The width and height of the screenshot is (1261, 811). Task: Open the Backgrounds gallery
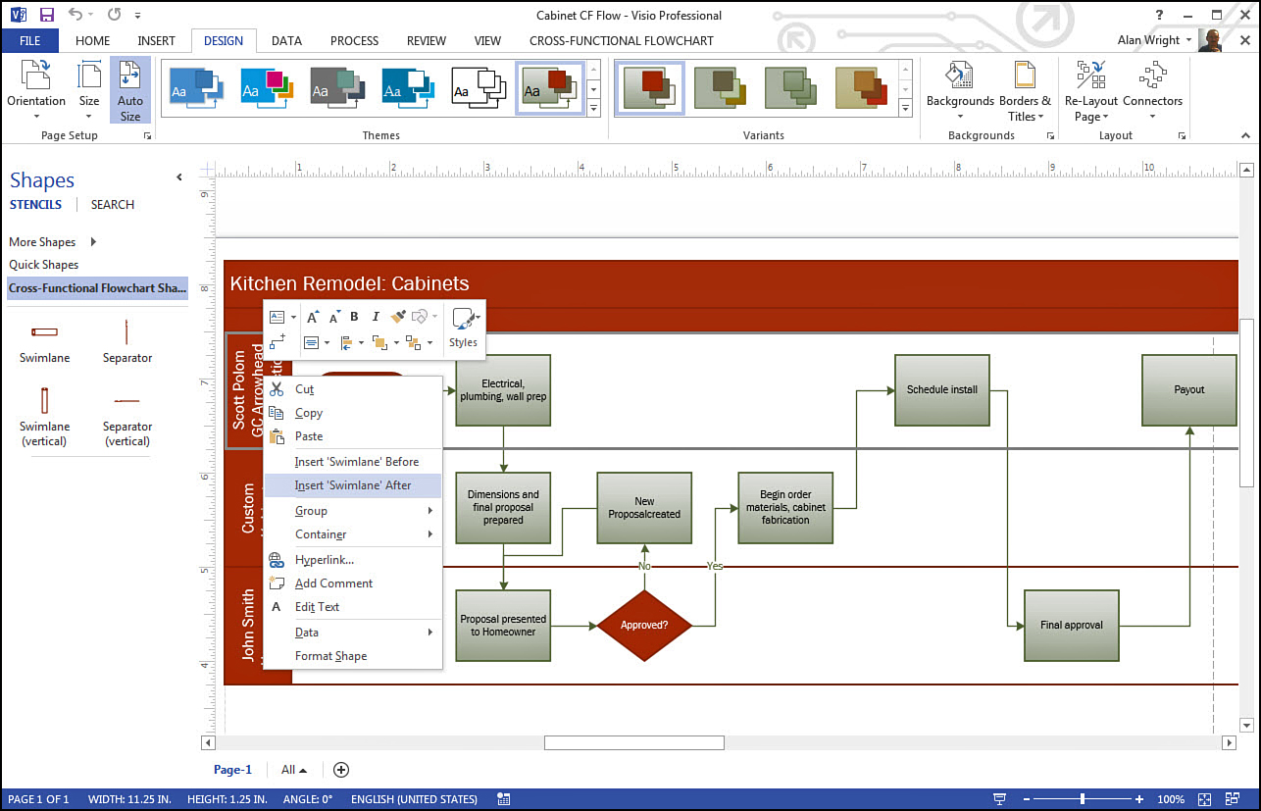[x=960, y=90]
